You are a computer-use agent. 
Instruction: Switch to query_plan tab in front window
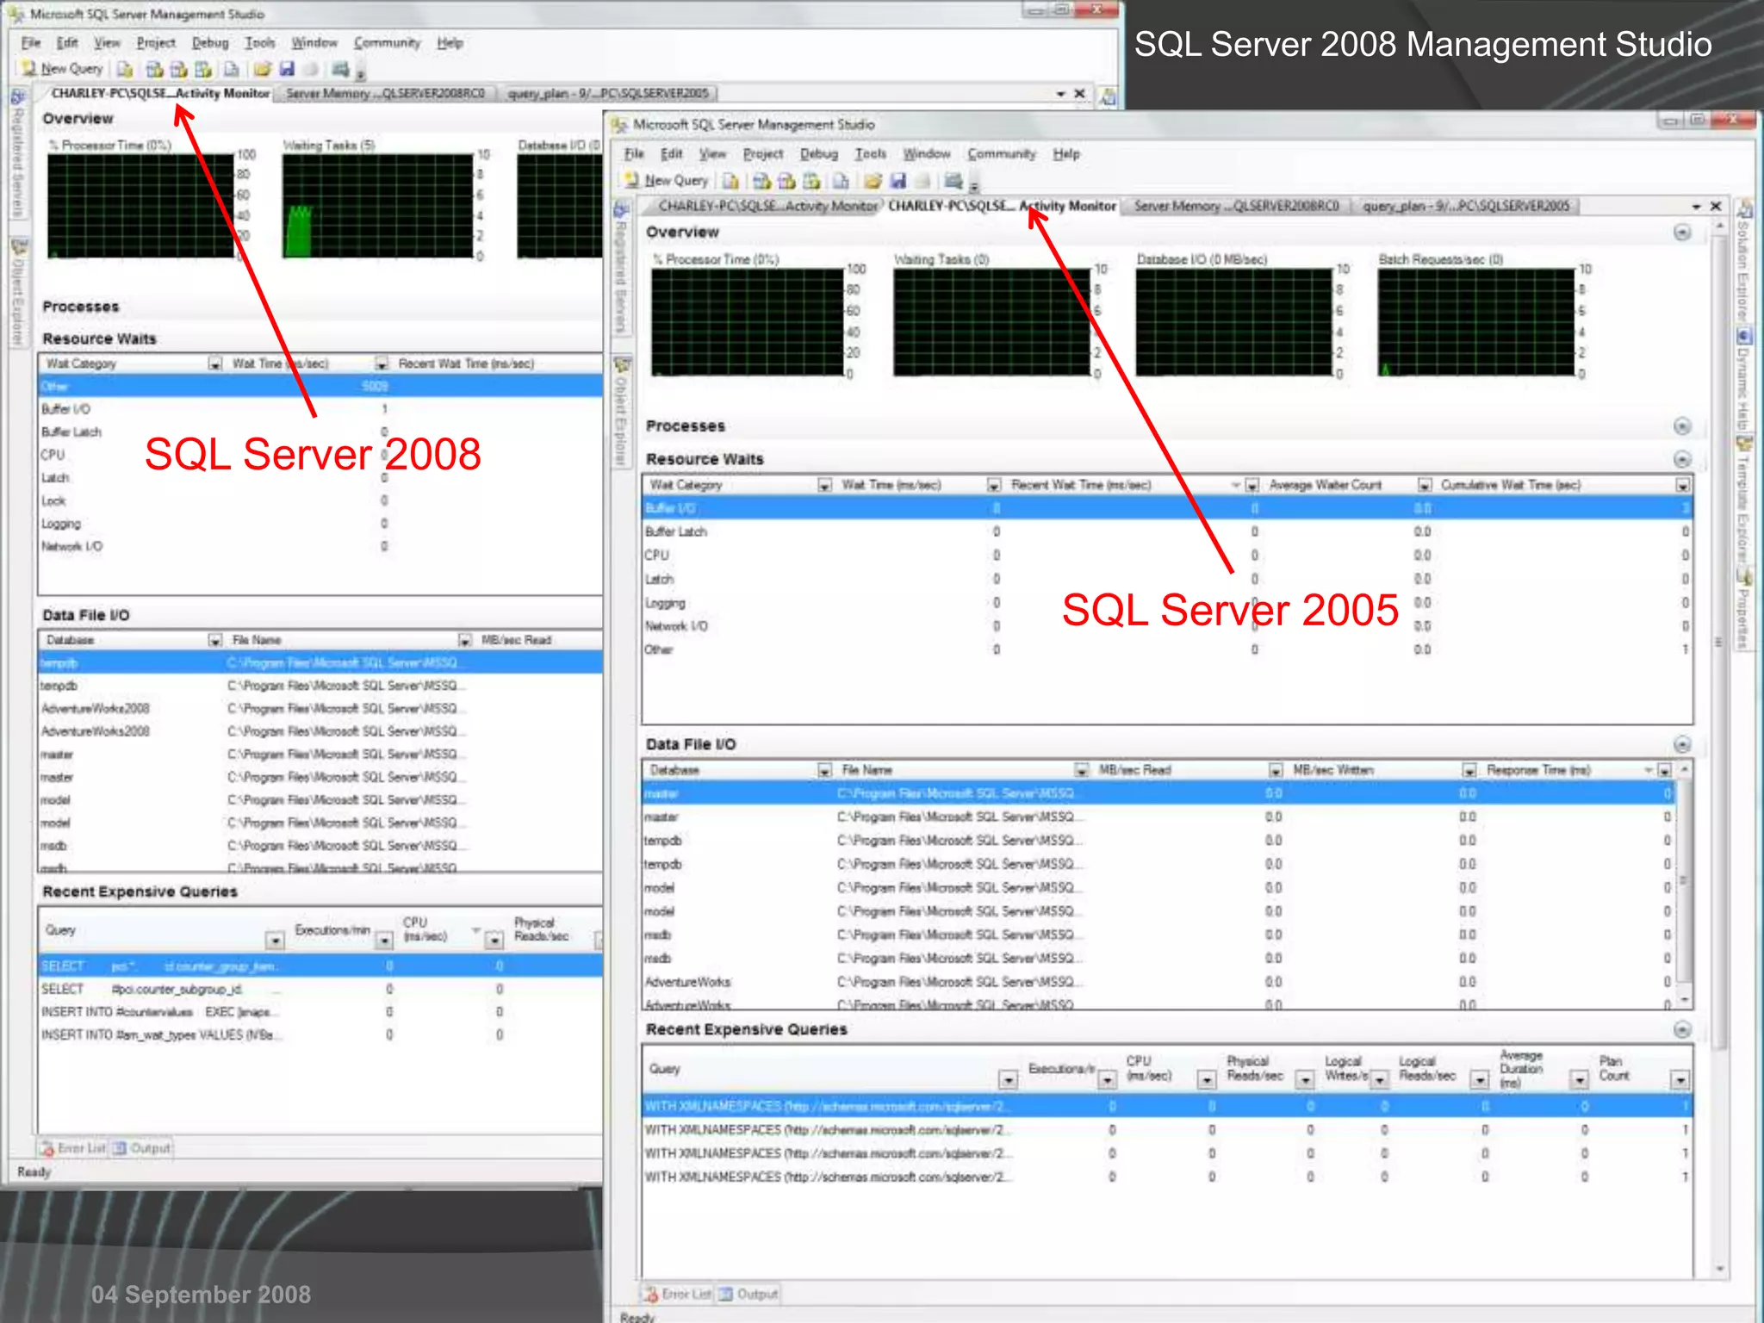coord(1466,206)
